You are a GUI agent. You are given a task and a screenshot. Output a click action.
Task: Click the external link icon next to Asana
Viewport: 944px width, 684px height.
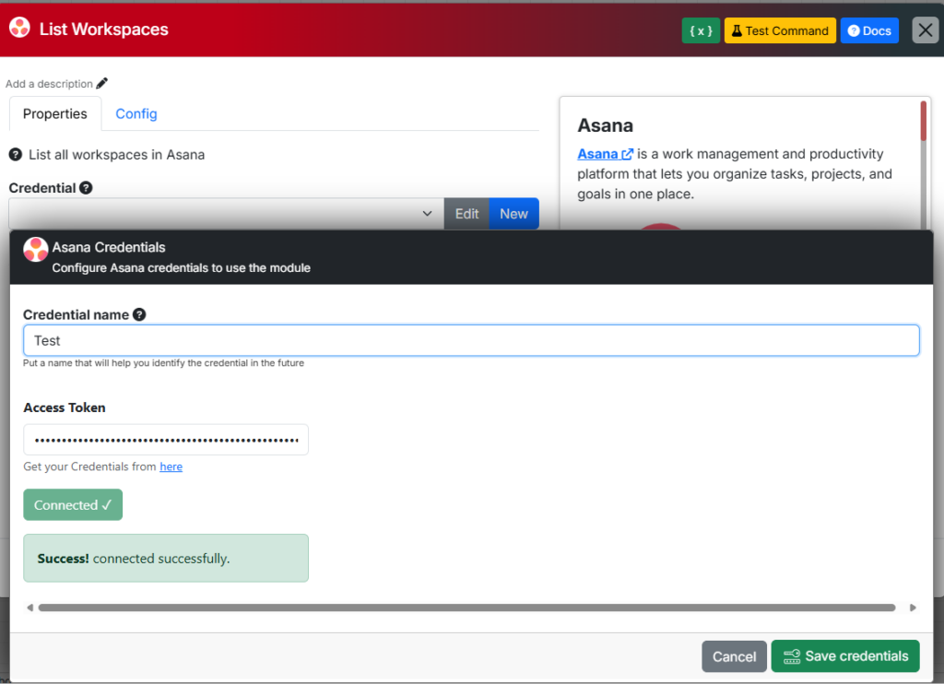coord(628,154)
